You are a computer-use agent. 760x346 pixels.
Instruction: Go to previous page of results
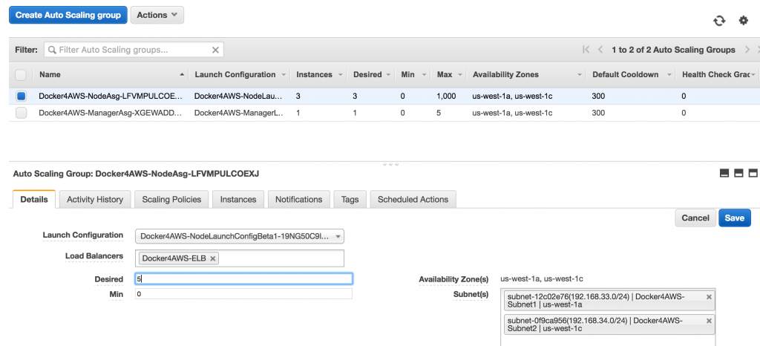600,50
